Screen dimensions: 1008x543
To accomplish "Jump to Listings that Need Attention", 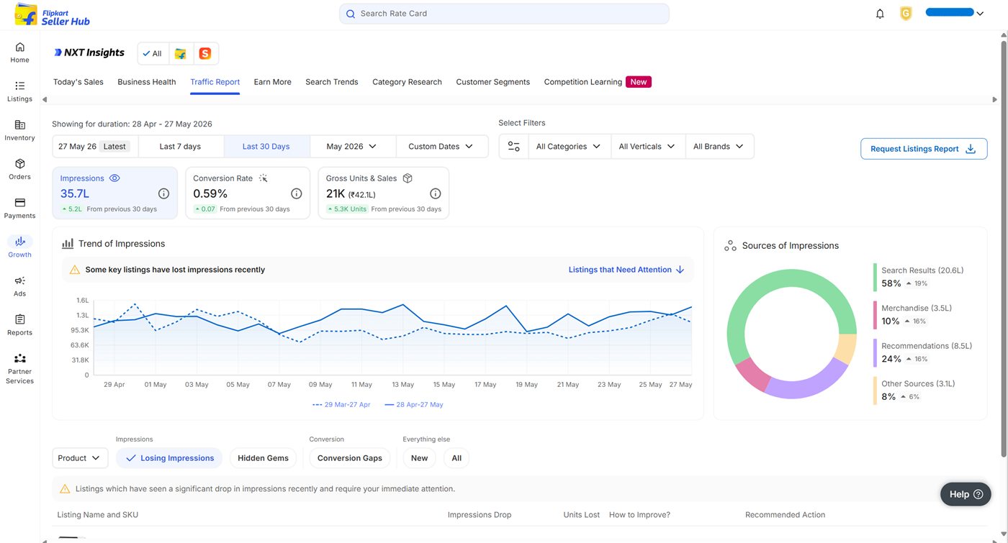I will (626, 270).
